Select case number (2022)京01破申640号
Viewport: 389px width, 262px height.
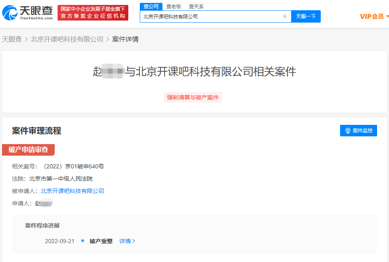click(x=73, y=166)
